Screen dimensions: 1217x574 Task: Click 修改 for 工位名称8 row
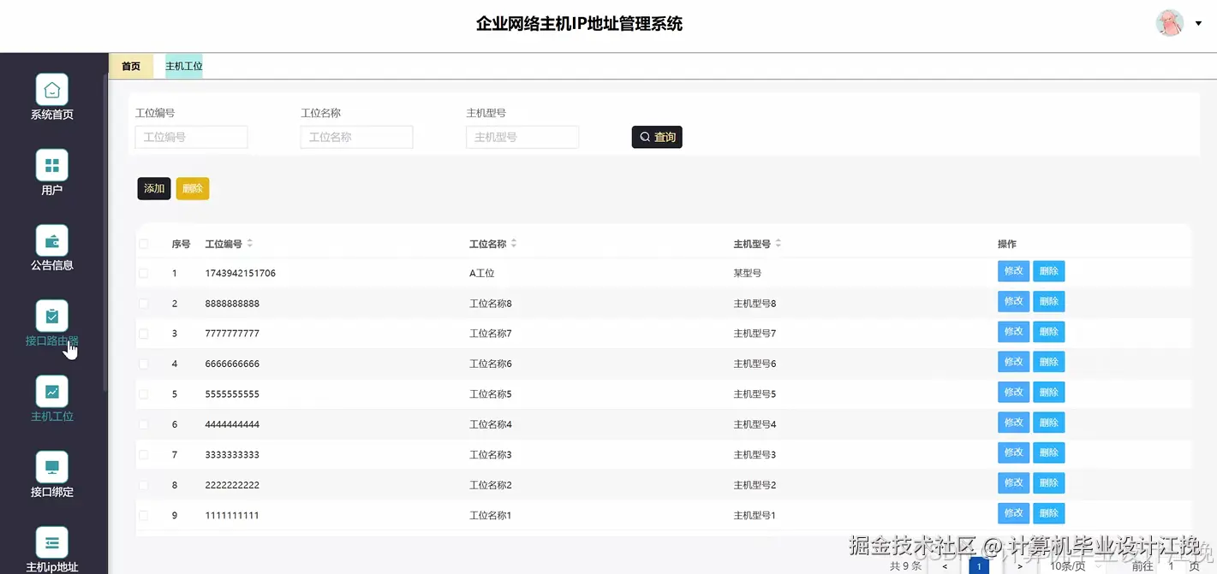pos(1014,301)
